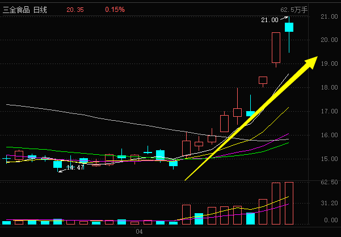Click the 62.5万手 volume label
The width and height of the screenshot is (341, 237).
[293, 10]
